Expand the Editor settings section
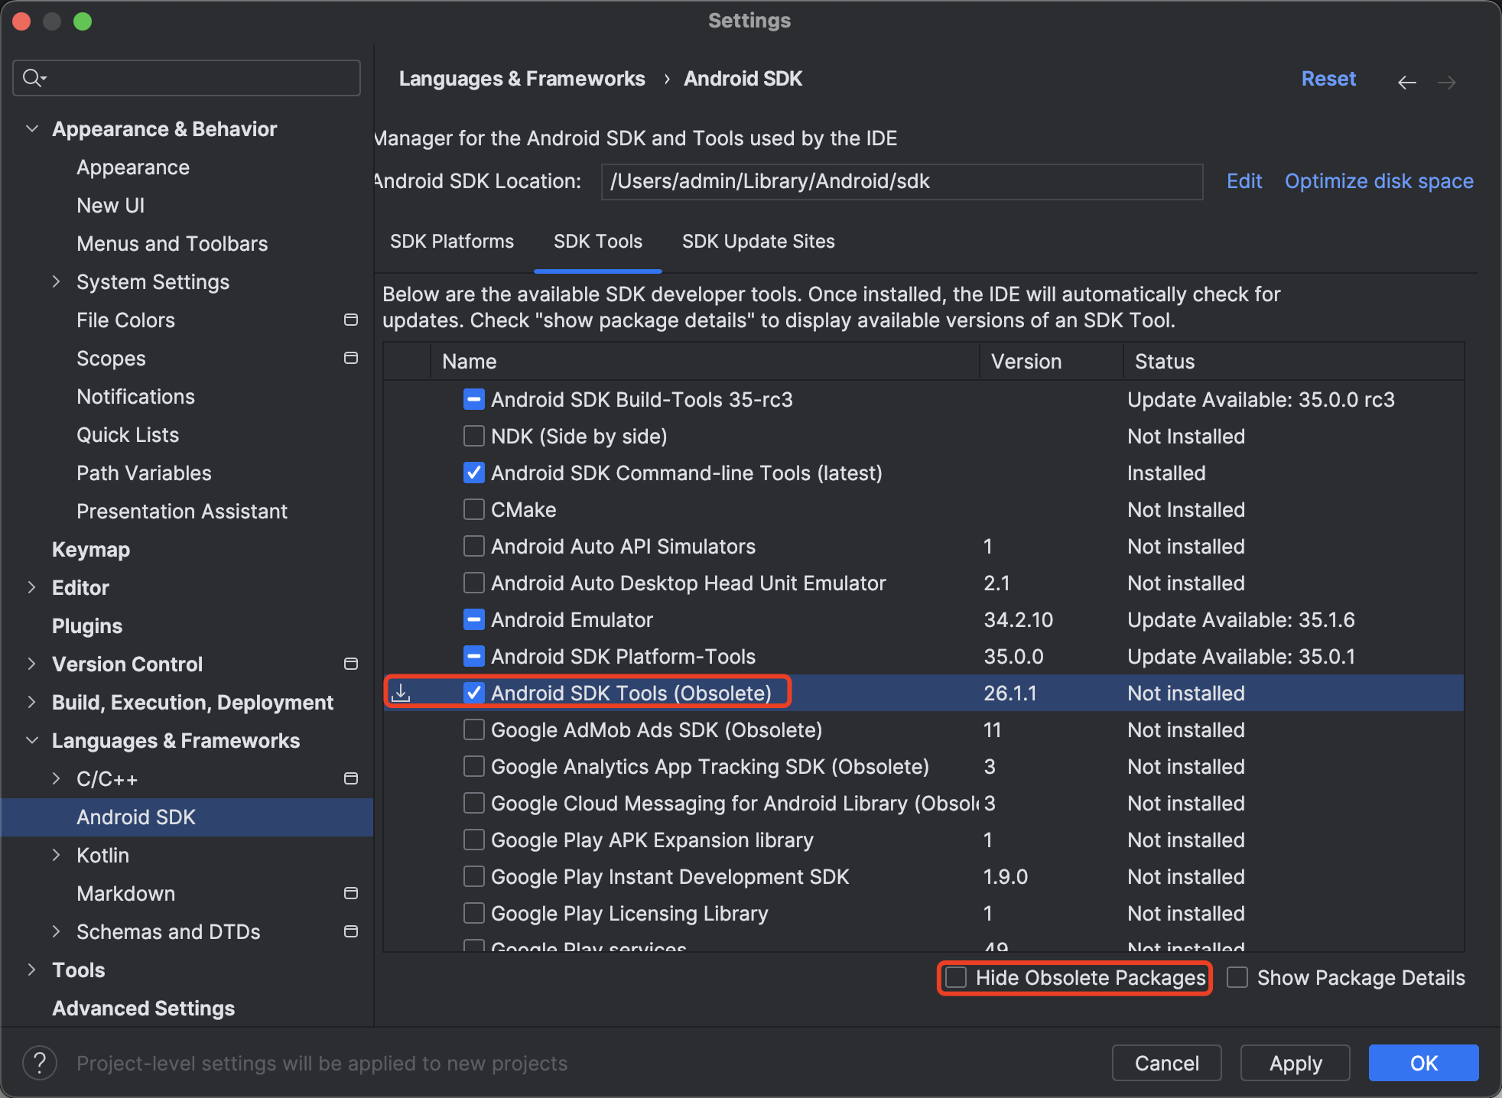Screen dimensions: 1502x1098 [x=32, y=587]
